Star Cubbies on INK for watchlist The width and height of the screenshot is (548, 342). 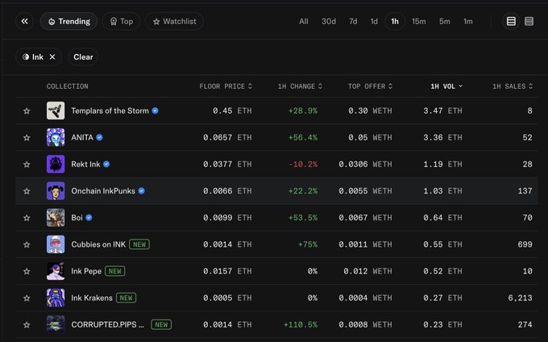coord(27,244)
